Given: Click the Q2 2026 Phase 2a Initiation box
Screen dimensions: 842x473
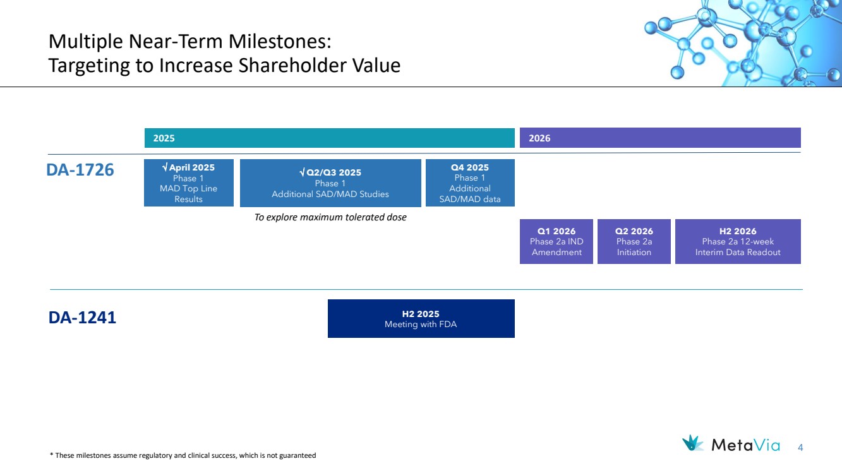Looking at the screenshot, I should (634, 242).
